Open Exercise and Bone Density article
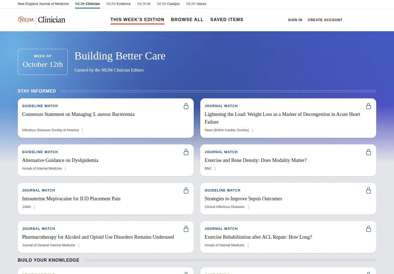This screenshot has width=394, height=274. point(256,160)
